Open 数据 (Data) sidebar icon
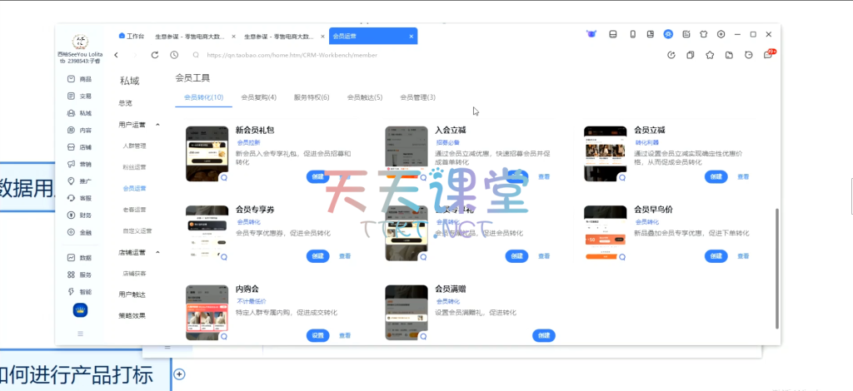Image resolution: width=853 pixels, height=391 pixels. pyautogui.click(x=79, y=257)
